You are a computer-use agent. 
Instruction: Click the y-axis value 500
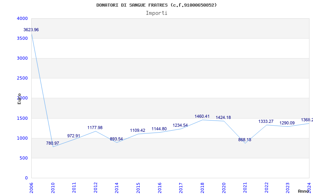point(24,158)
